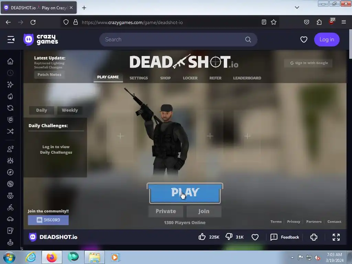Create a Private match
The width and height of the screenshot is (352, 264).
coord(166,211)
